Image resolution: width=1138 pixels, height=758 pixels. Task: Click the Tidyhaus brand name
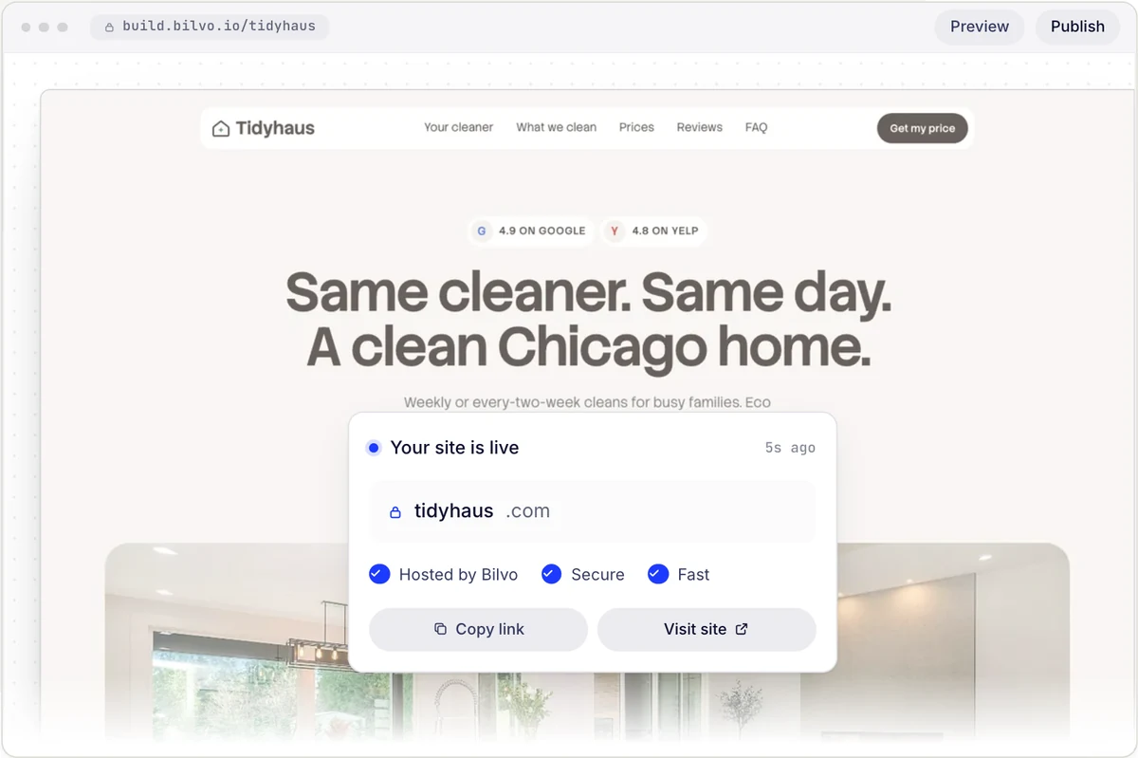275,128
